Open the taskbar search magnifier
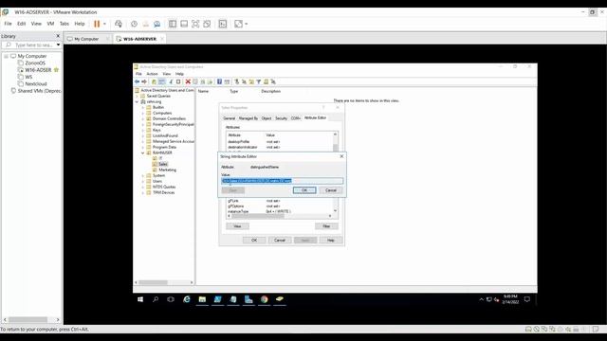607x341 pixels. tap(156, 299)
